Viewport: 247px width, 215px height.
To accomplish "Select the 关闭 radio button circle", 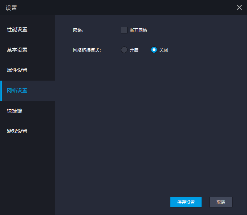I will point(154,50).
